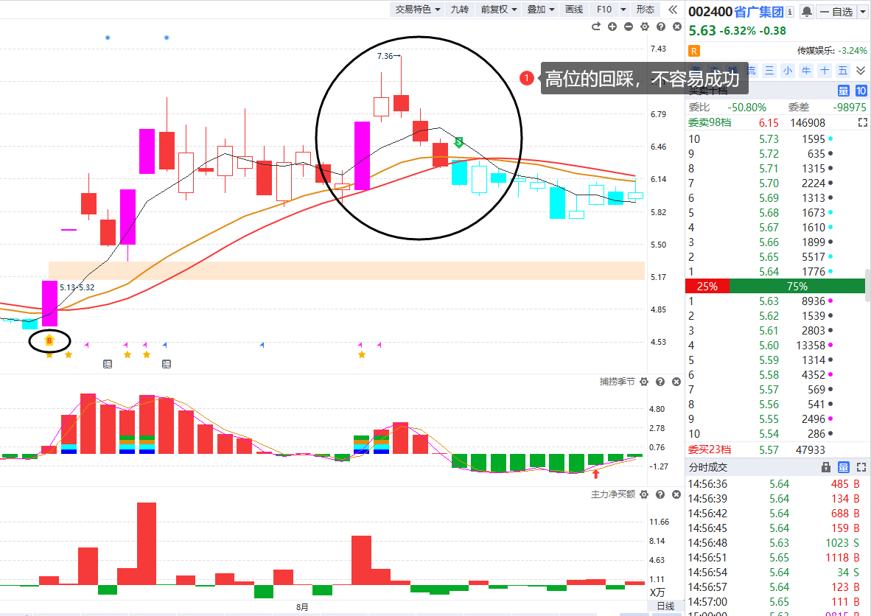Zoom out of the K-line chart with the minus icon

coord(629,27)
